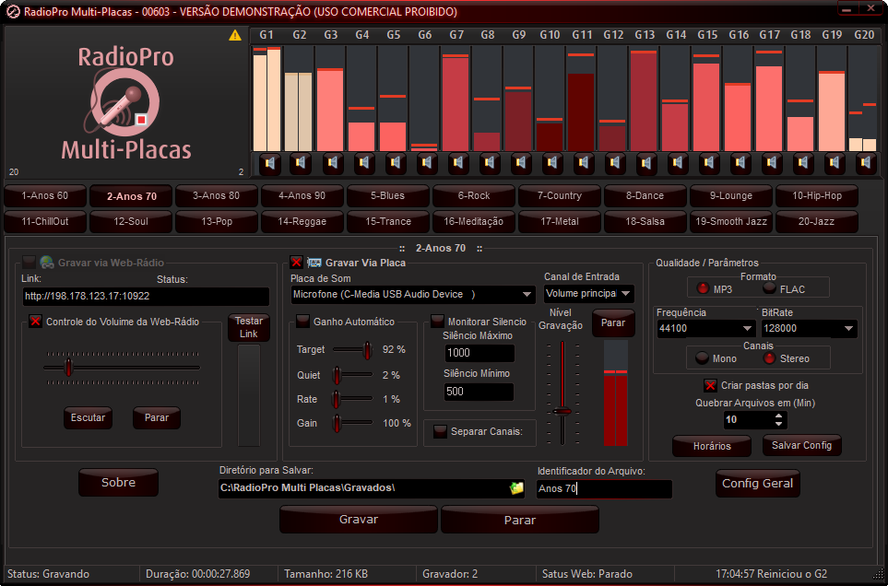
Task: Click the Testar Link button
Action: tap(249, 327)
